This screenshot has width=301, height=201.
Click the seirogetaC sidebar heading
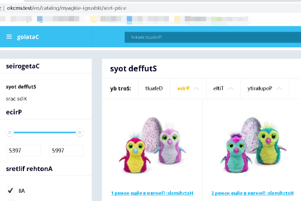point(23,66)
